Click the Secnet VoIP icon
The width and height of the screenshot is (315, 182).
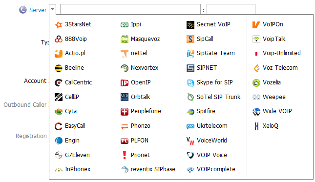190,25
